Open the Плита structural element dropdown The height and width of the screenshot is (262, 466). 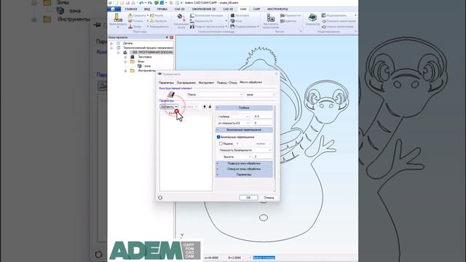click(x=215, y=95)
